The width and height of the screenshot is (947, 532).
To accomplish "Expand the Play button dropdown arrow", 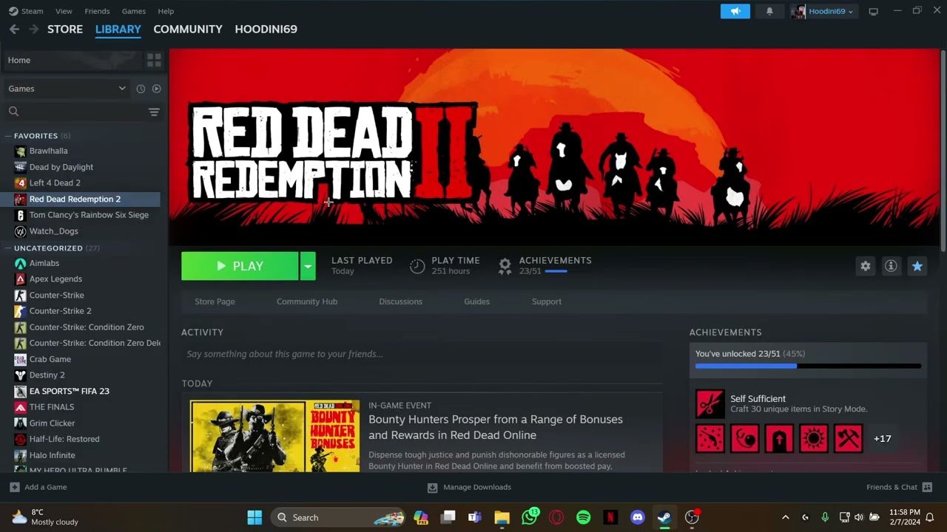I will (308, 266).
